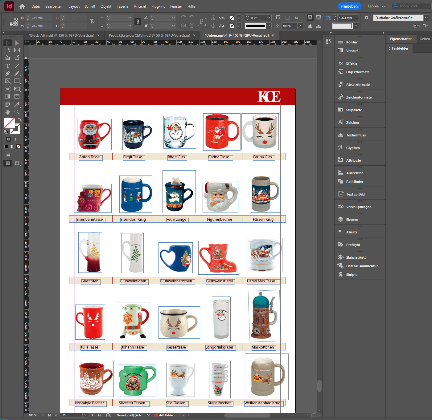Click the Adobe Stock search field
The width and height of the screenshot is (432, 420).
(x=412, y=6)
